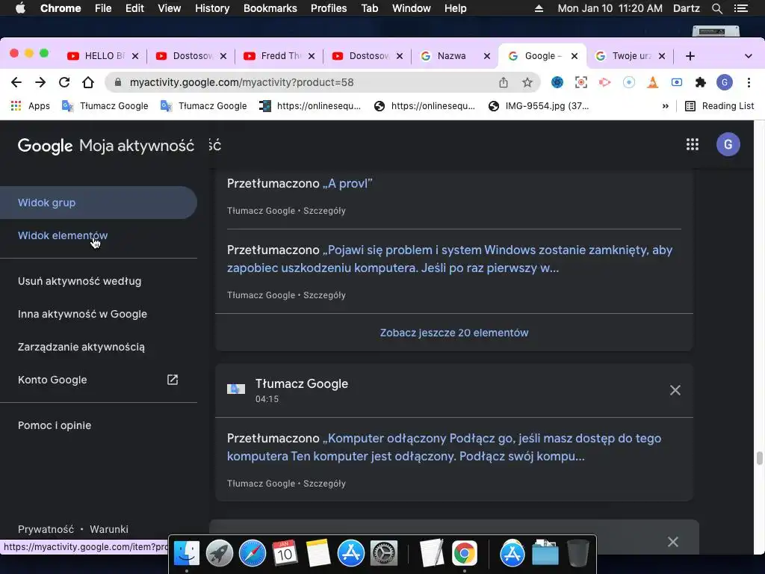Open the "Pojawi się problem i system Windows" translation
The height and width of the screenshot is (574, 765).
point(449,259)
